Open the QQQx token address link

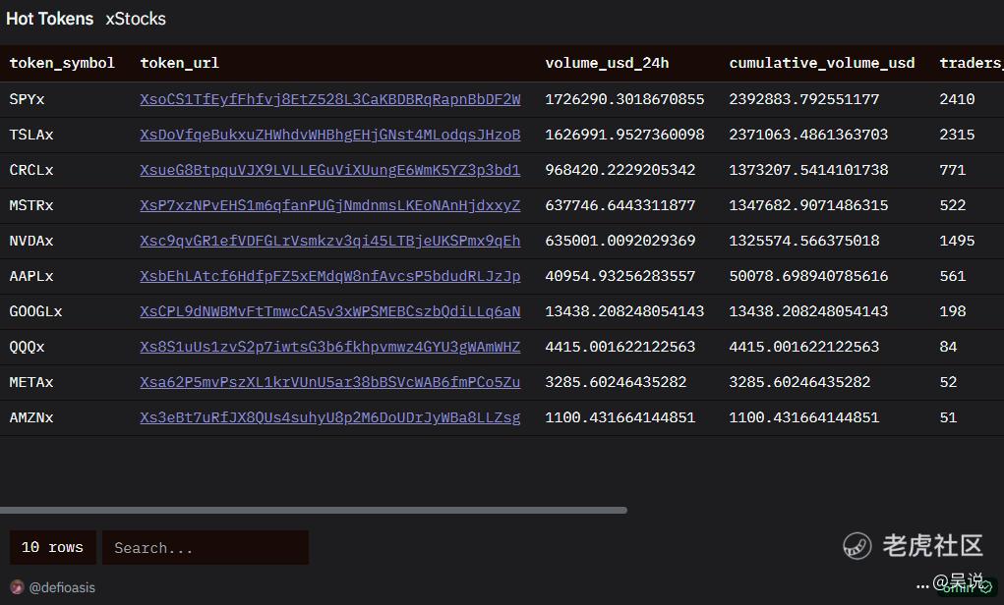pyautogui.click(x=329, y=347)
